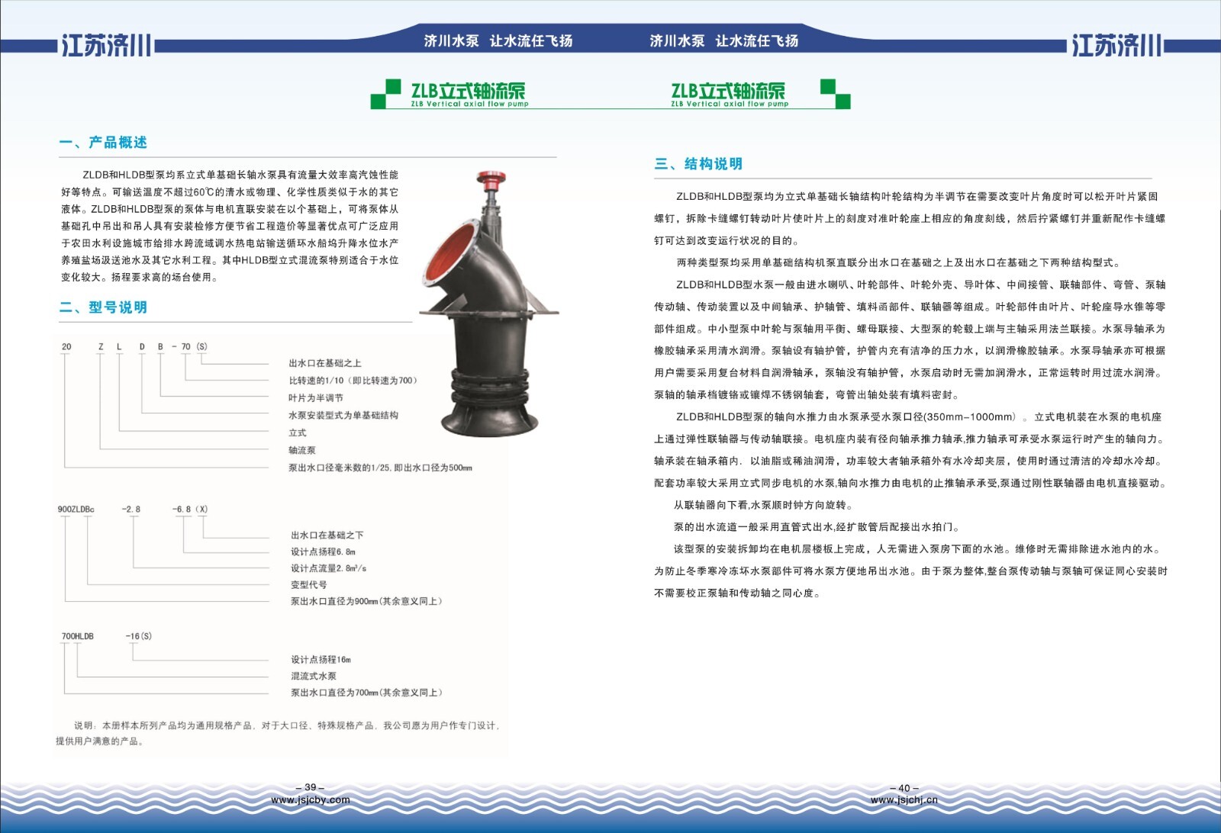The height and width of the screenshot is (833, 1221).
Task: Click green squares icon left of ZLB title
Action: (x=385, y=94)
